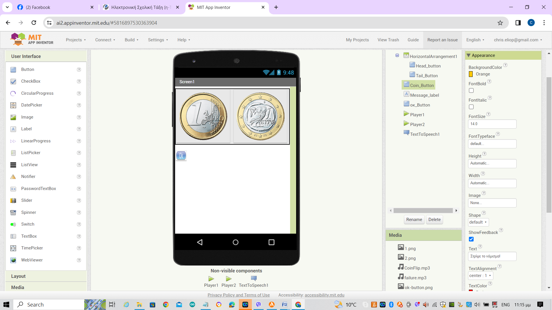Tap the phone back navigation icon
This screenshot has width=552, height=310.
tap(200, 242)
